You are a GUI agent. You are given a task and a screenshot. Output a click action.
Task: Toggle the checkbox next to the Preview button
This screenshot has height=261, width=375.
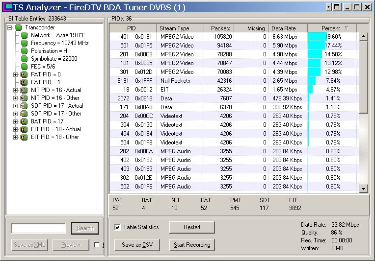[x=97, y=245]
